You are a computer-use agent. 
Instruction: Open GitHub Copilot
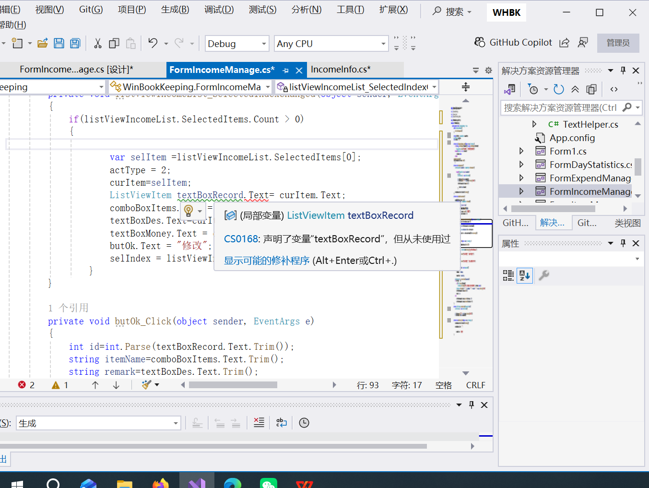pyautogui.click(x=513, y=42)
